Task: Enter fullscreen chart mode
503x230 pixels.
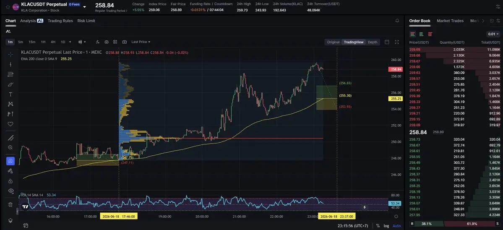Action: 397,42
